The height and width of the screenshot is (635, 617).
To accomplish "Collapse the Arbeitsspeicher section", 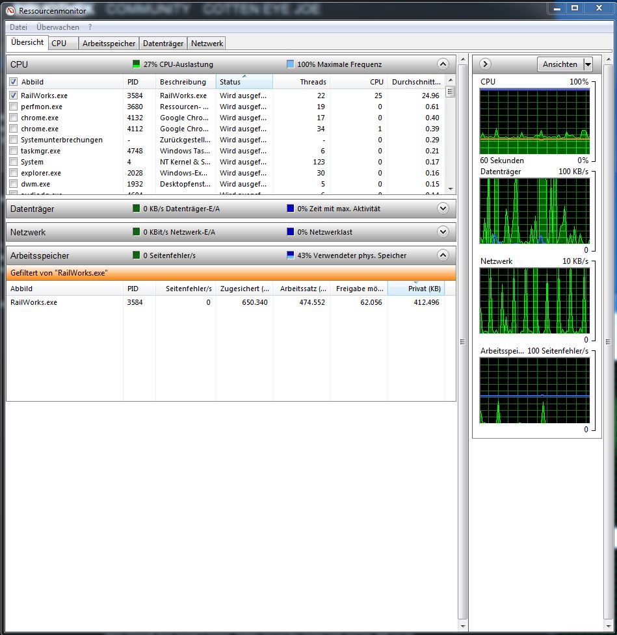I will (443, 255).
